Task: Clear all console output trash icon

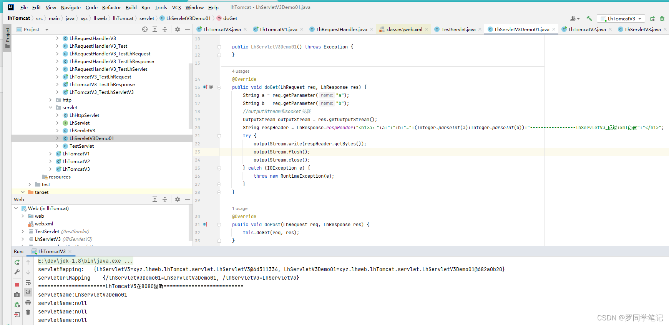Action: (x=28, y=312)
